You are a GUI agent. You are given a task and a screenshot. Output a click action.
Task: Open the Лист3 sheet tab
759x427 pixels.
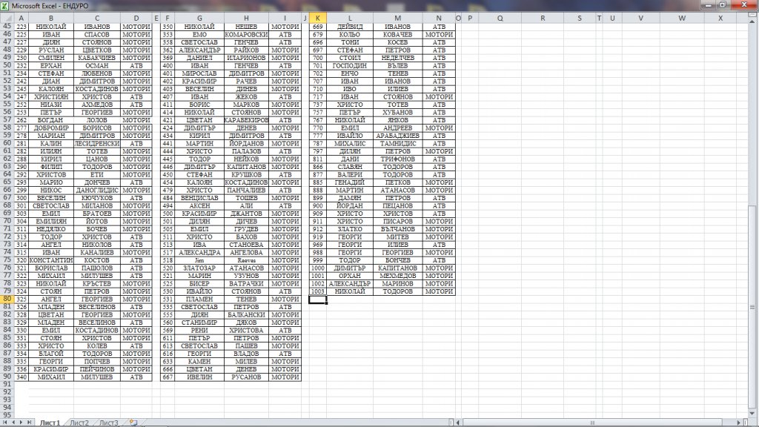[109, 423]
